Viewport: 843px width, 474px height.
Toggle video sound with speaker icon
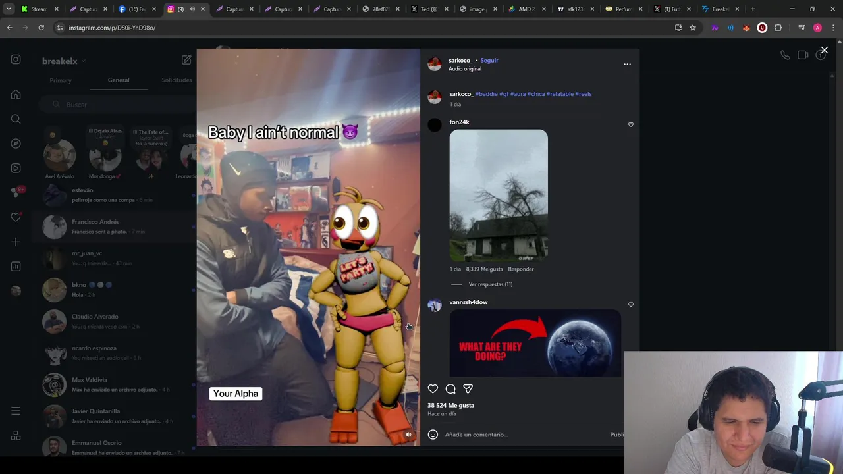408,434
